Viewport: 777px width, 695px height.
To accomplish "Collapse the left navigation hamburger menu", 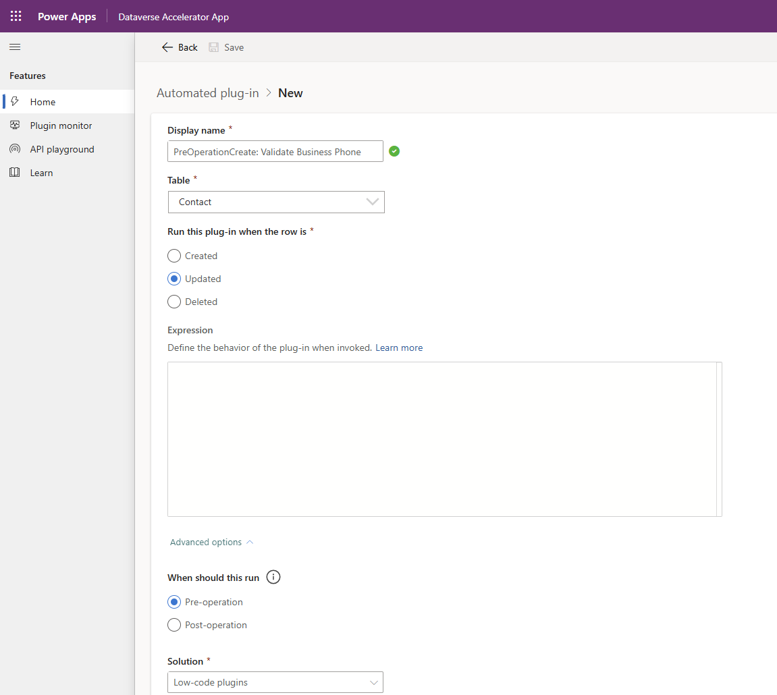I will (15, 47).
